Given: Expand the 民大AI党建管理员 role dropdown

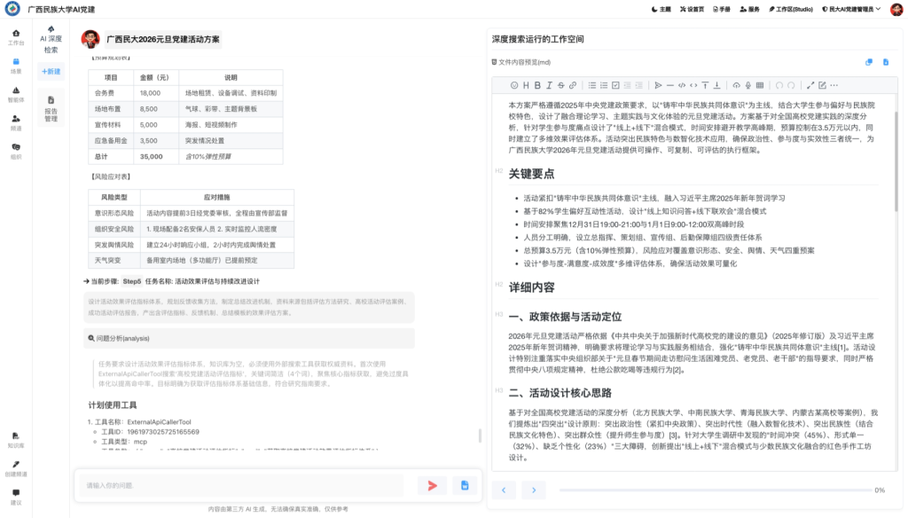Looking at the screenshot, I should click(857, 9).
